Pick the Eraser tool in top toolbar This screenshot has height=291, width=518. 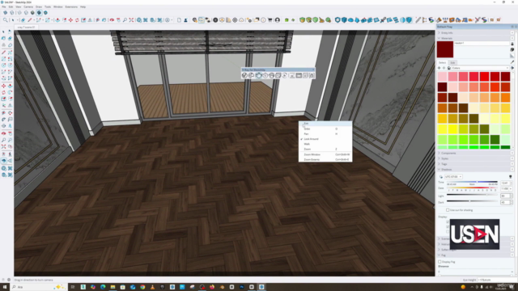click(23, 20)
